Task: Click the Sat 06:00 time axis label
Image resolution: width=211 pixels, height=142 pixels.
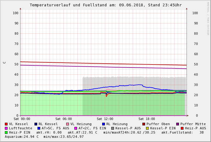Action: (x=63, y=119)
